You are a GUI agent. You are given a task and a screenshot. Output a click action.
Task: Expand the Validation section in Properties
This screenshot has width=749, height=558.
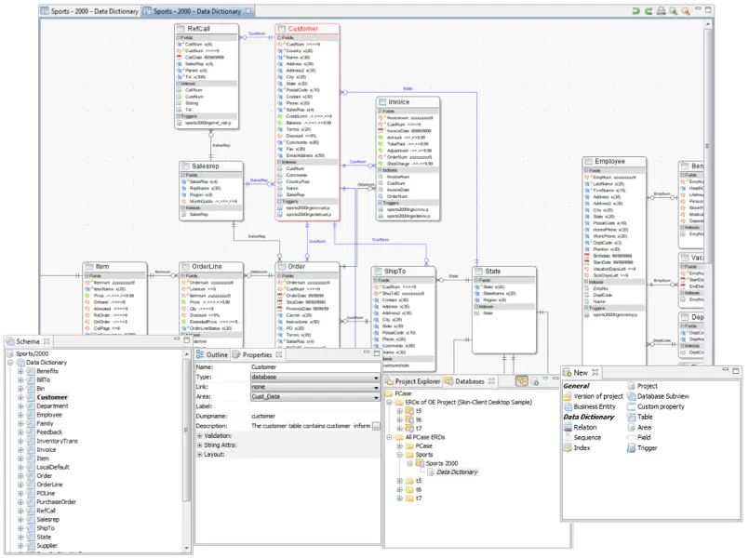200,436
